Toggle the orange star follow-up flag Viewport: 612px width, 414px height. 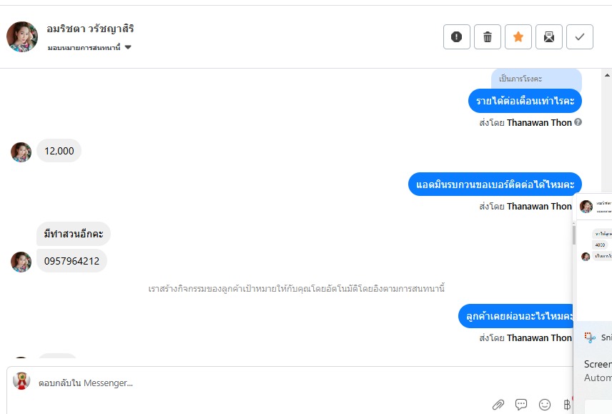[518, 36]
